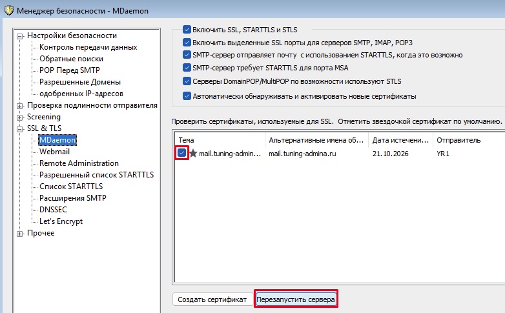Select the DNSSEC tree item
Viewport: 505px width, 313px height.
53,210
